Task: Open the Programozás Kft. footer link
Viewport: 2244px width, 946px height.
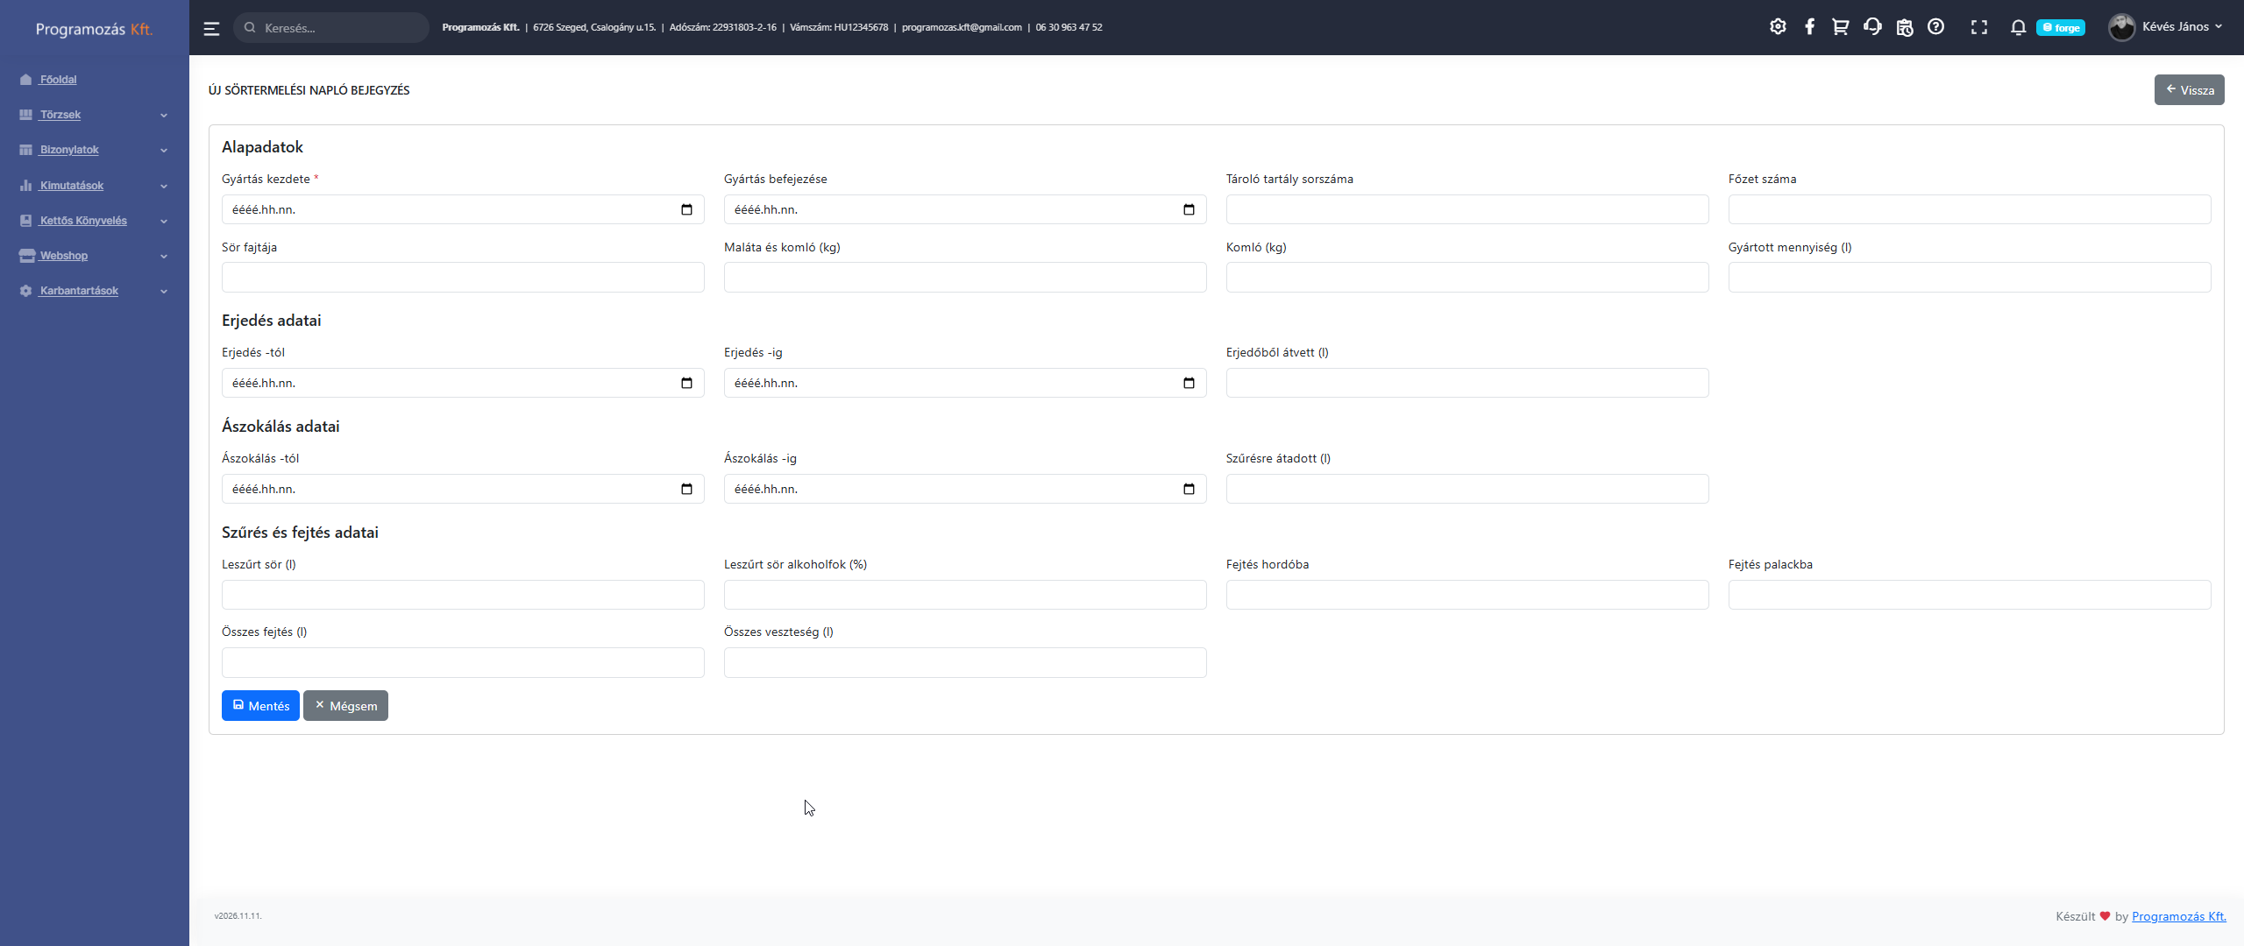Action: click(2178, 916)
